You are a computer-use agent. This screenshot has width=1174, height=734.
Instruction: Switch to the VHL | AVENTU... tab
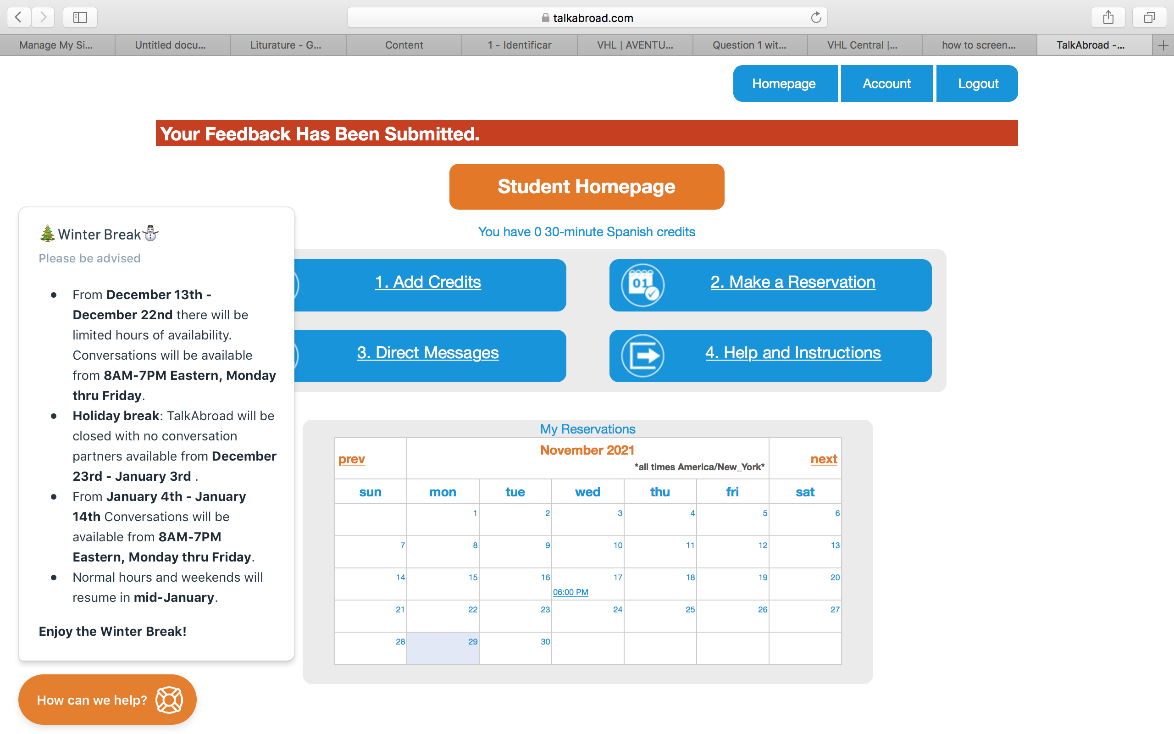635,45
